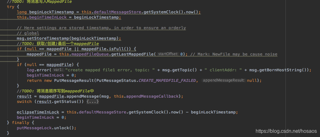Click the finally keyword
320x137 pixels.
pos(21,123)
